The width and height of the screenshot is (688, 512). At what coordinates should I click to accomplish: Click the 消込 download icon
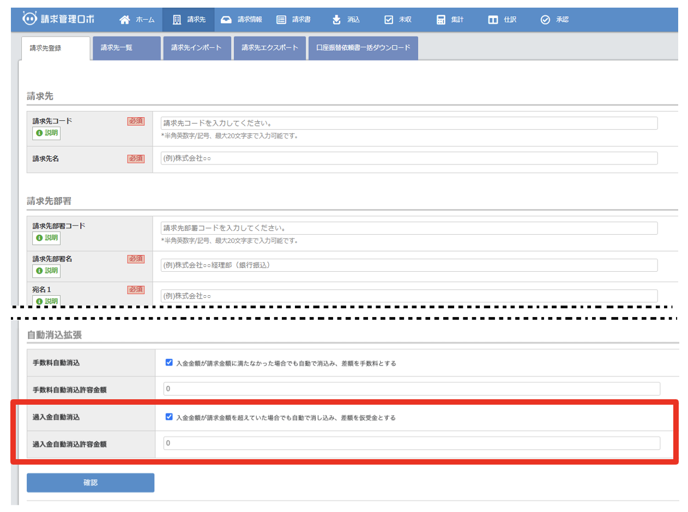pos(336,20)
